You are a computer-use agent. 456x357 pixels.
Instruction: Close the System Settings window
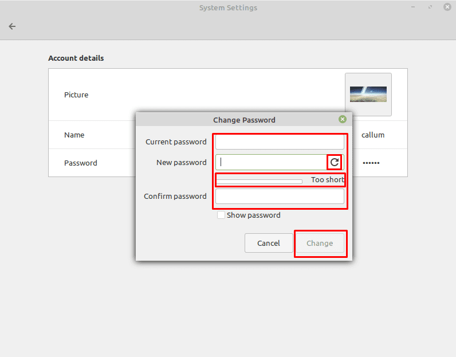(x=447, y=7)
